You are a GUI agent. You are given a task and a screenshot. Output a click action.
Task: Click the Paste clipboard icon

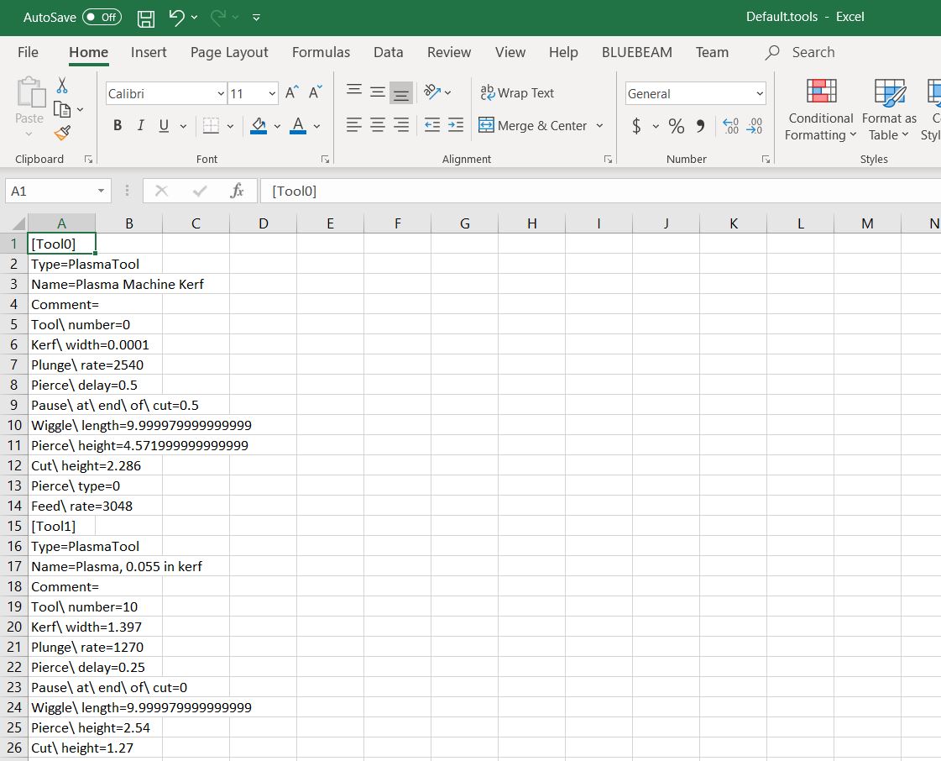click(x=30, y=92)
